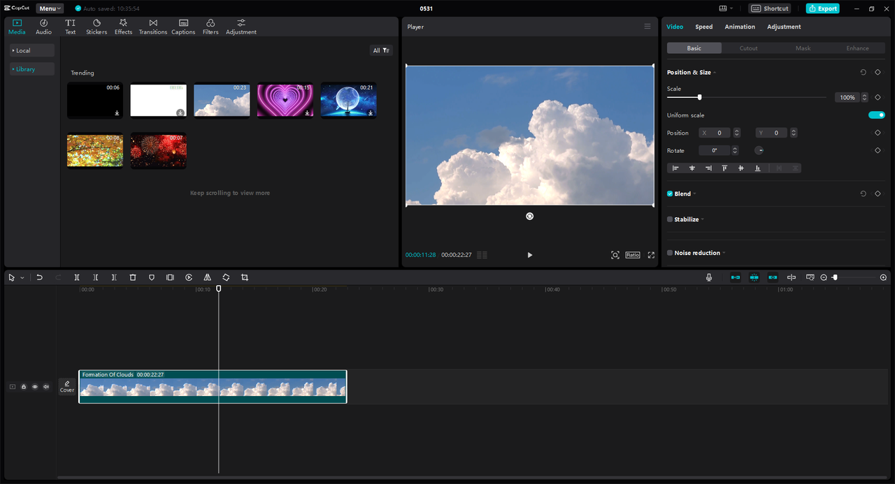
Task: Click the delete-left trim icon
Action: (x=96, y=277)
